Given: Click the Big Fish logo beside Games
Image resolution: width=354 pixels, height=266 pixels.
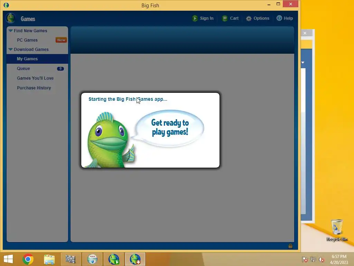Looking at the screenshot, I should [x=10, y=18].
